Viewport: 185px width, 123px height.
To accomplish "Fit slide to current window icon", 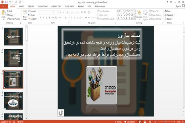I will coord(183,122).
